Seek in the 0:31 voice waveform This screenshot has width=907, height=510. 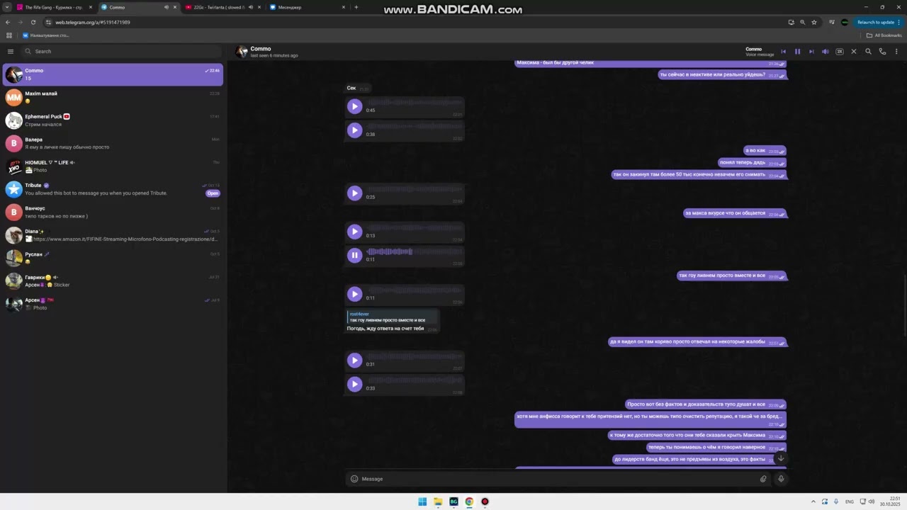pos(414,356)
